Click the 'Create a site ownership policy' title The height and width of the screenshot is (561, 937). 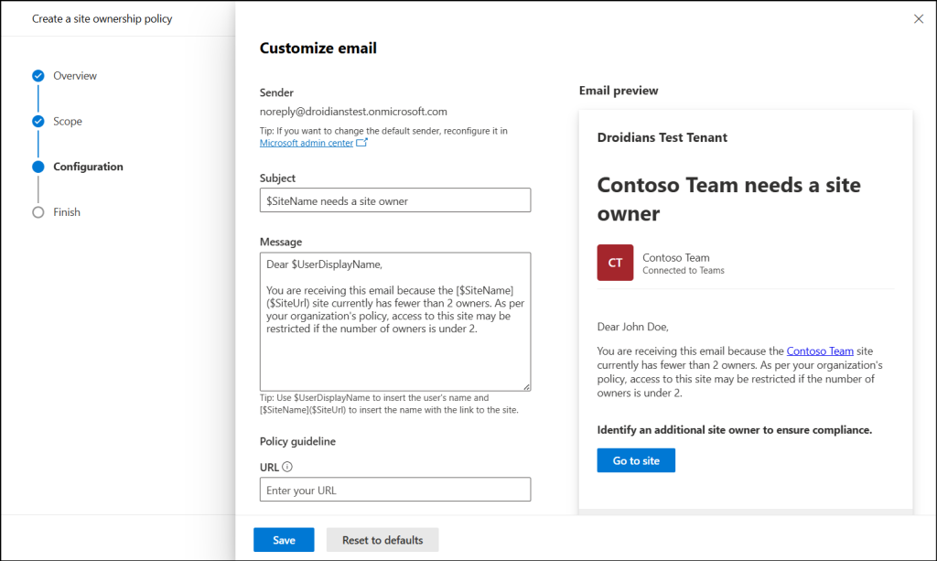pyautogui.click(x=102, y=18)
